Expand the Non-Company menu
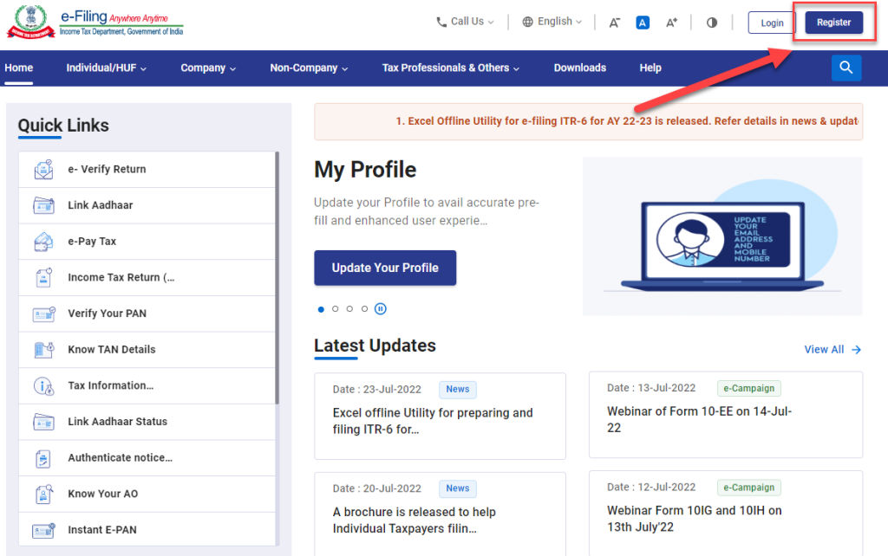Image resolution: width=888 pixels, height=556 pixels. pyautogui.click(x=309, y=68)
